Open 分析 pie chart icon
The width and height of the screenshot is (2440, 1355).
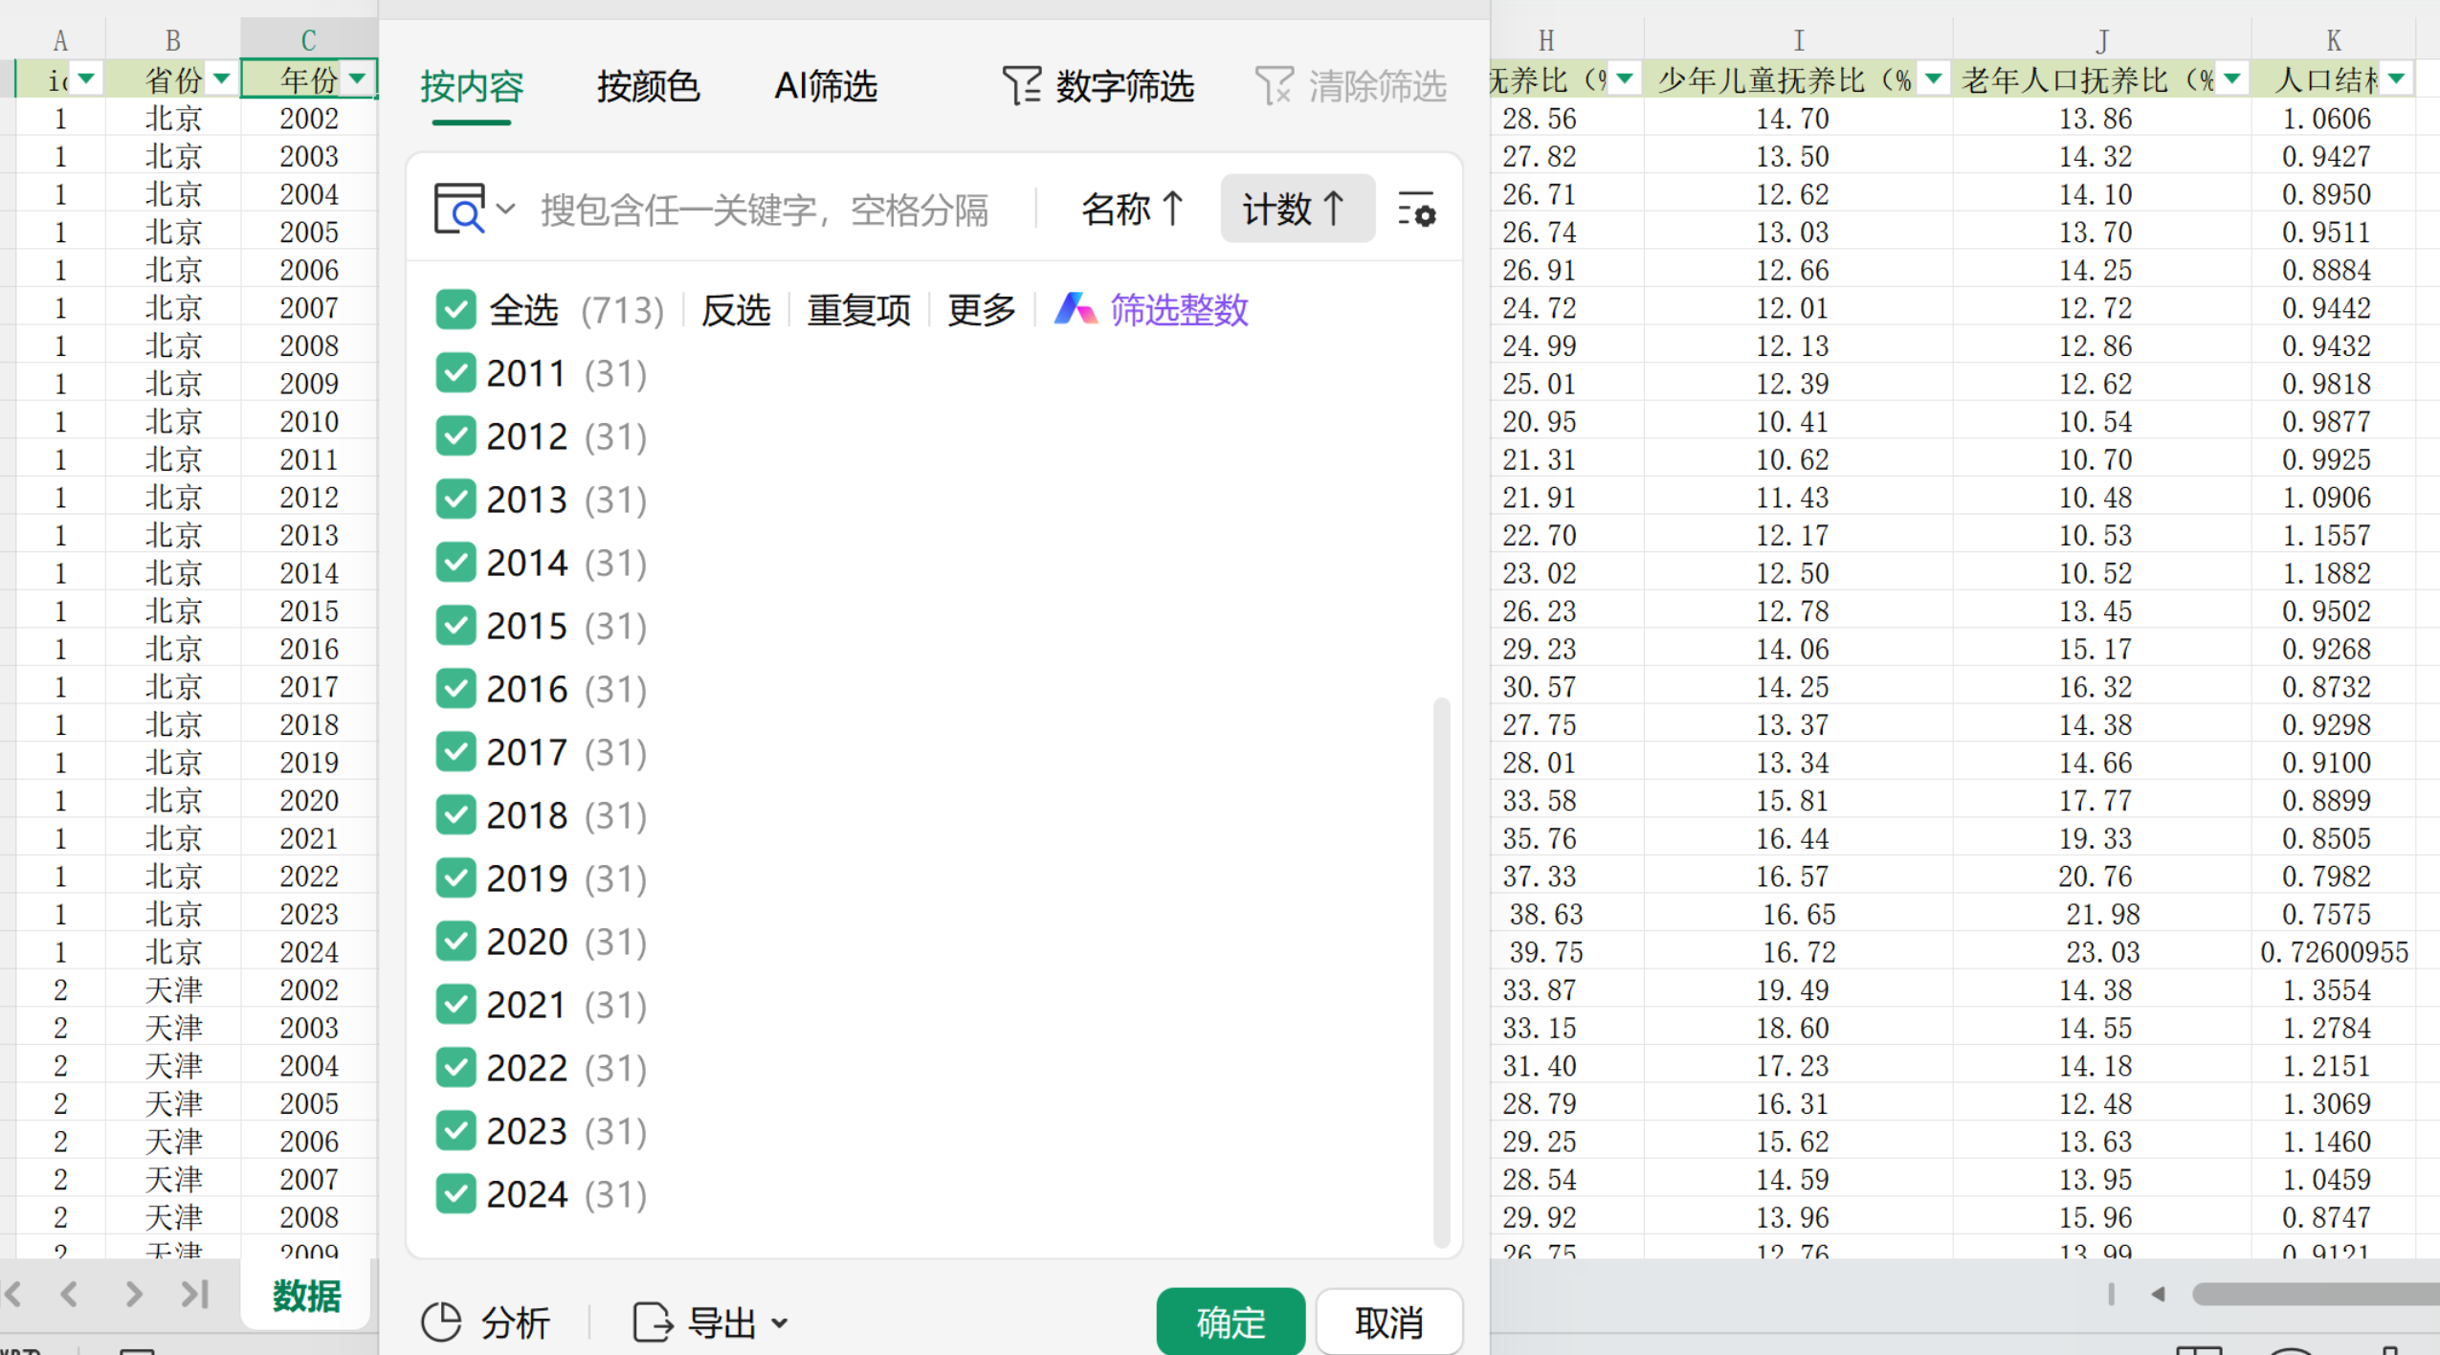point(441,1322)
